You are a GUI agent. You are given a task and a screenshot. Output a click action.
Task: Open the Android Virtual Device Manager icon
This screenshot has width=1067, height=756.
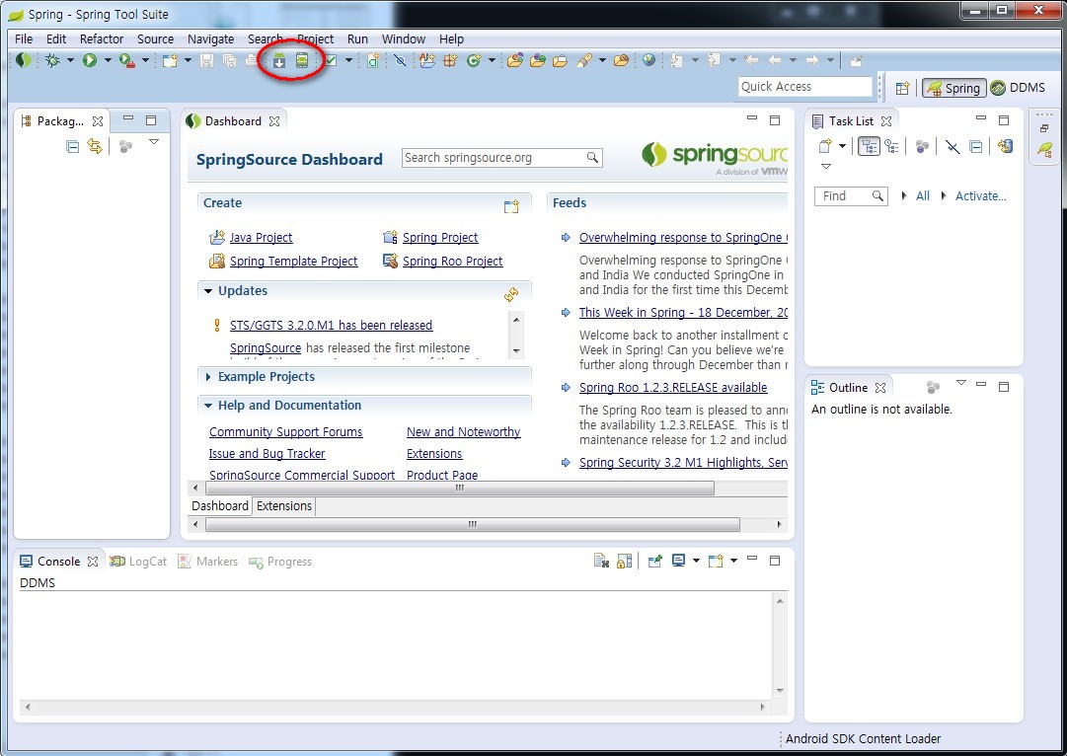point(302,61)
